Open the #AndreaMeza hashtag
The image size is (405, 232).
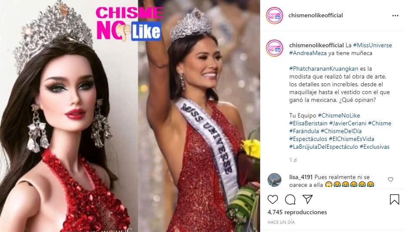point(308,53)
